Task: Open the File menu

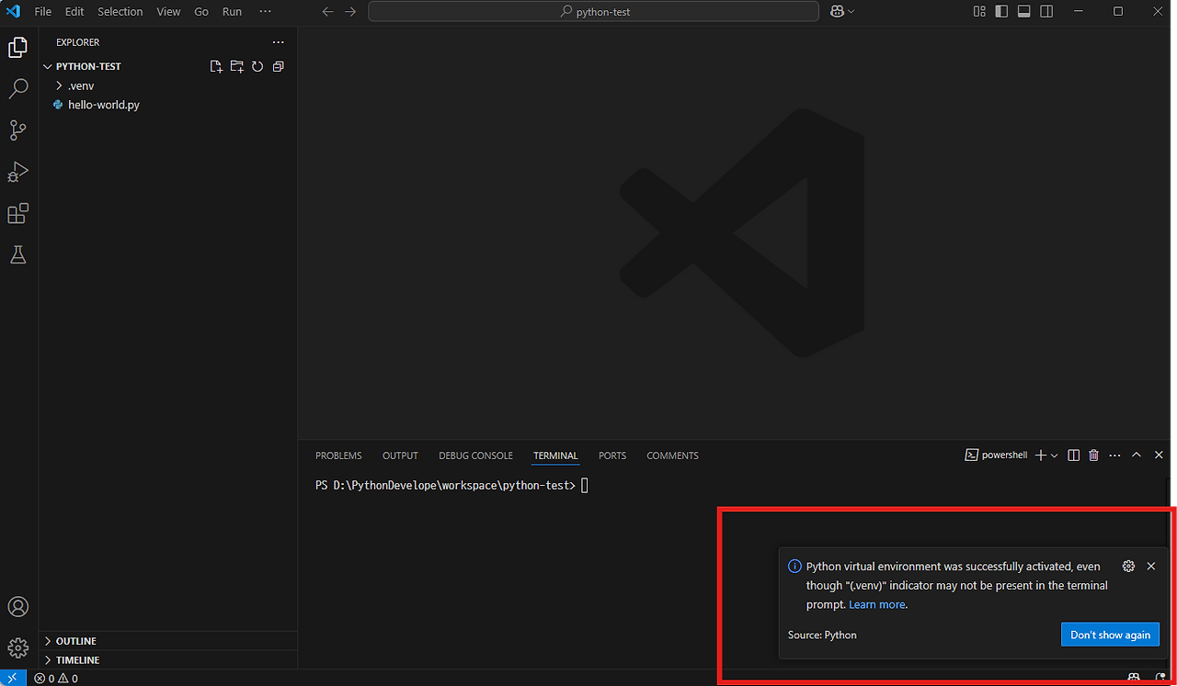Action: (42, 12)
